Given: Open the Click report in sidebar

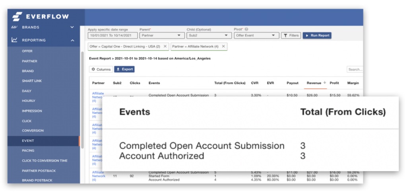Looking at the screenshot, I should click(27, 121).
